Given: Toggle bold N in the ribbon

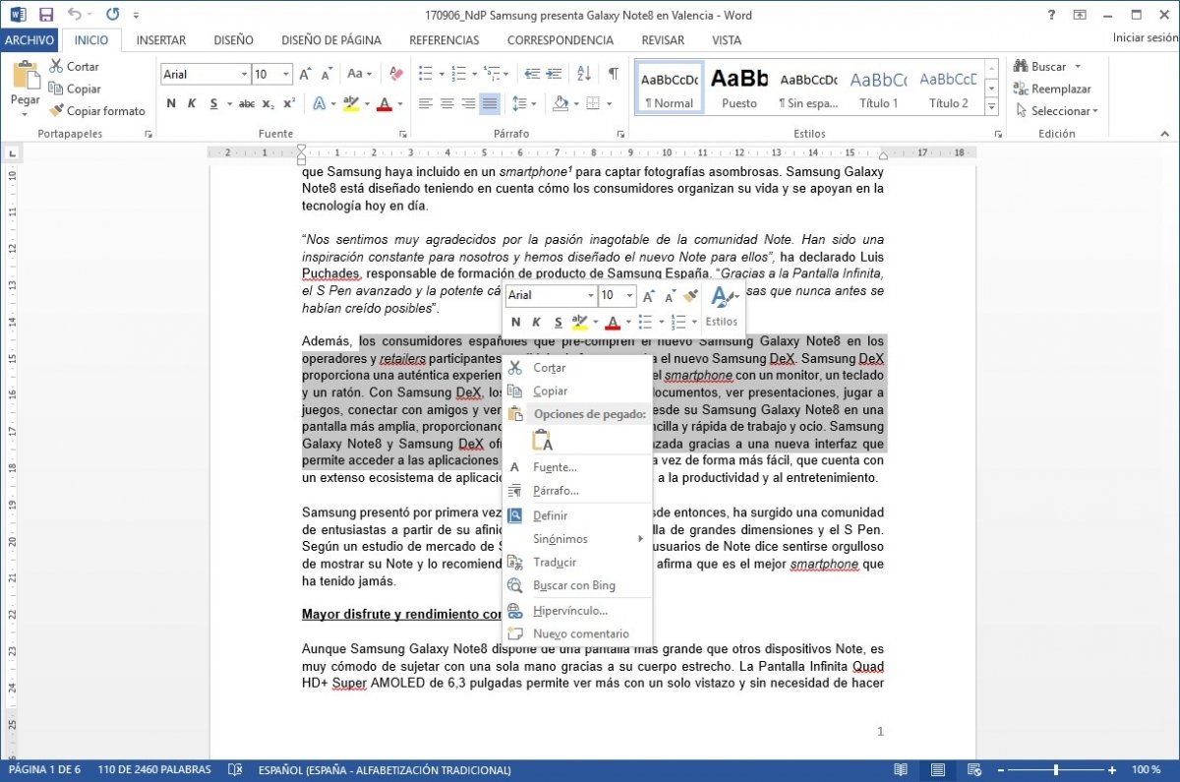Looking at the screenshot, I should (x=170, y=103).
